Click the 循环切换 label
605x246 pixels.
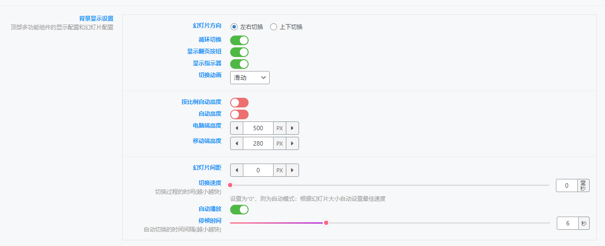click(x=210, y=39)
